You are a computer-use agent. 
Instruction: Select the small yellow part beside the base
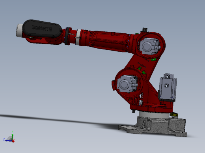point(174,115)
